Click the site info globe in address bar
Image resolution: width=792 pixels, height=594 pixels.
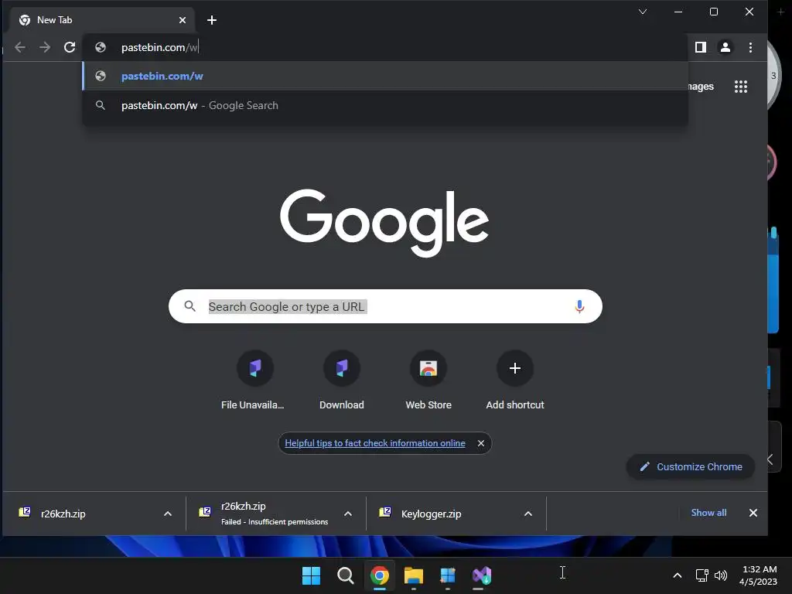tap(101, 47)
